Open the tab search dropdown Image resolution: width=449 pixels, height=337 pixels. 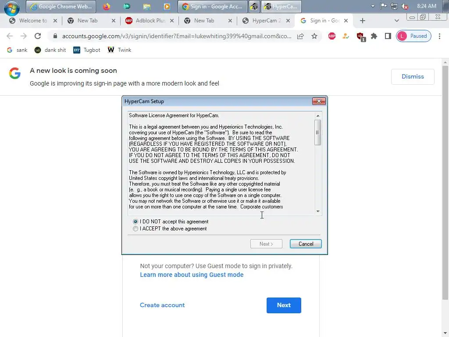tap(396, 21)
